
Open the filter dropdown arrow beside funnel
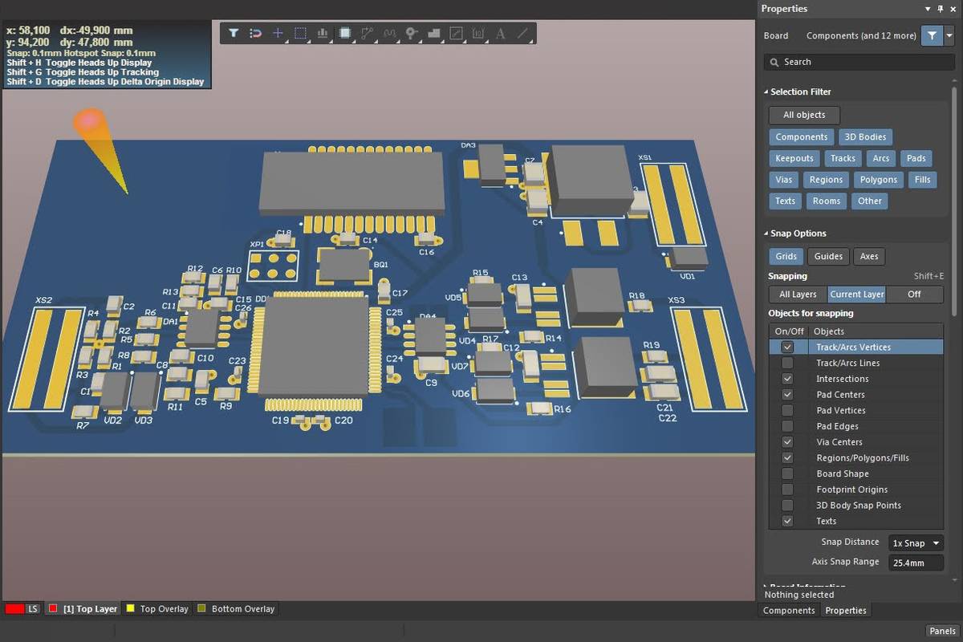click(x=949, y=35)
